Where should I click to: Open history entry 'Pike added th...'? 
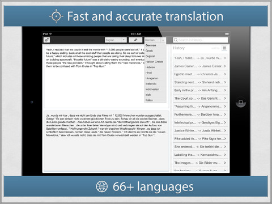pyautogui.click(x=201, y=139)
